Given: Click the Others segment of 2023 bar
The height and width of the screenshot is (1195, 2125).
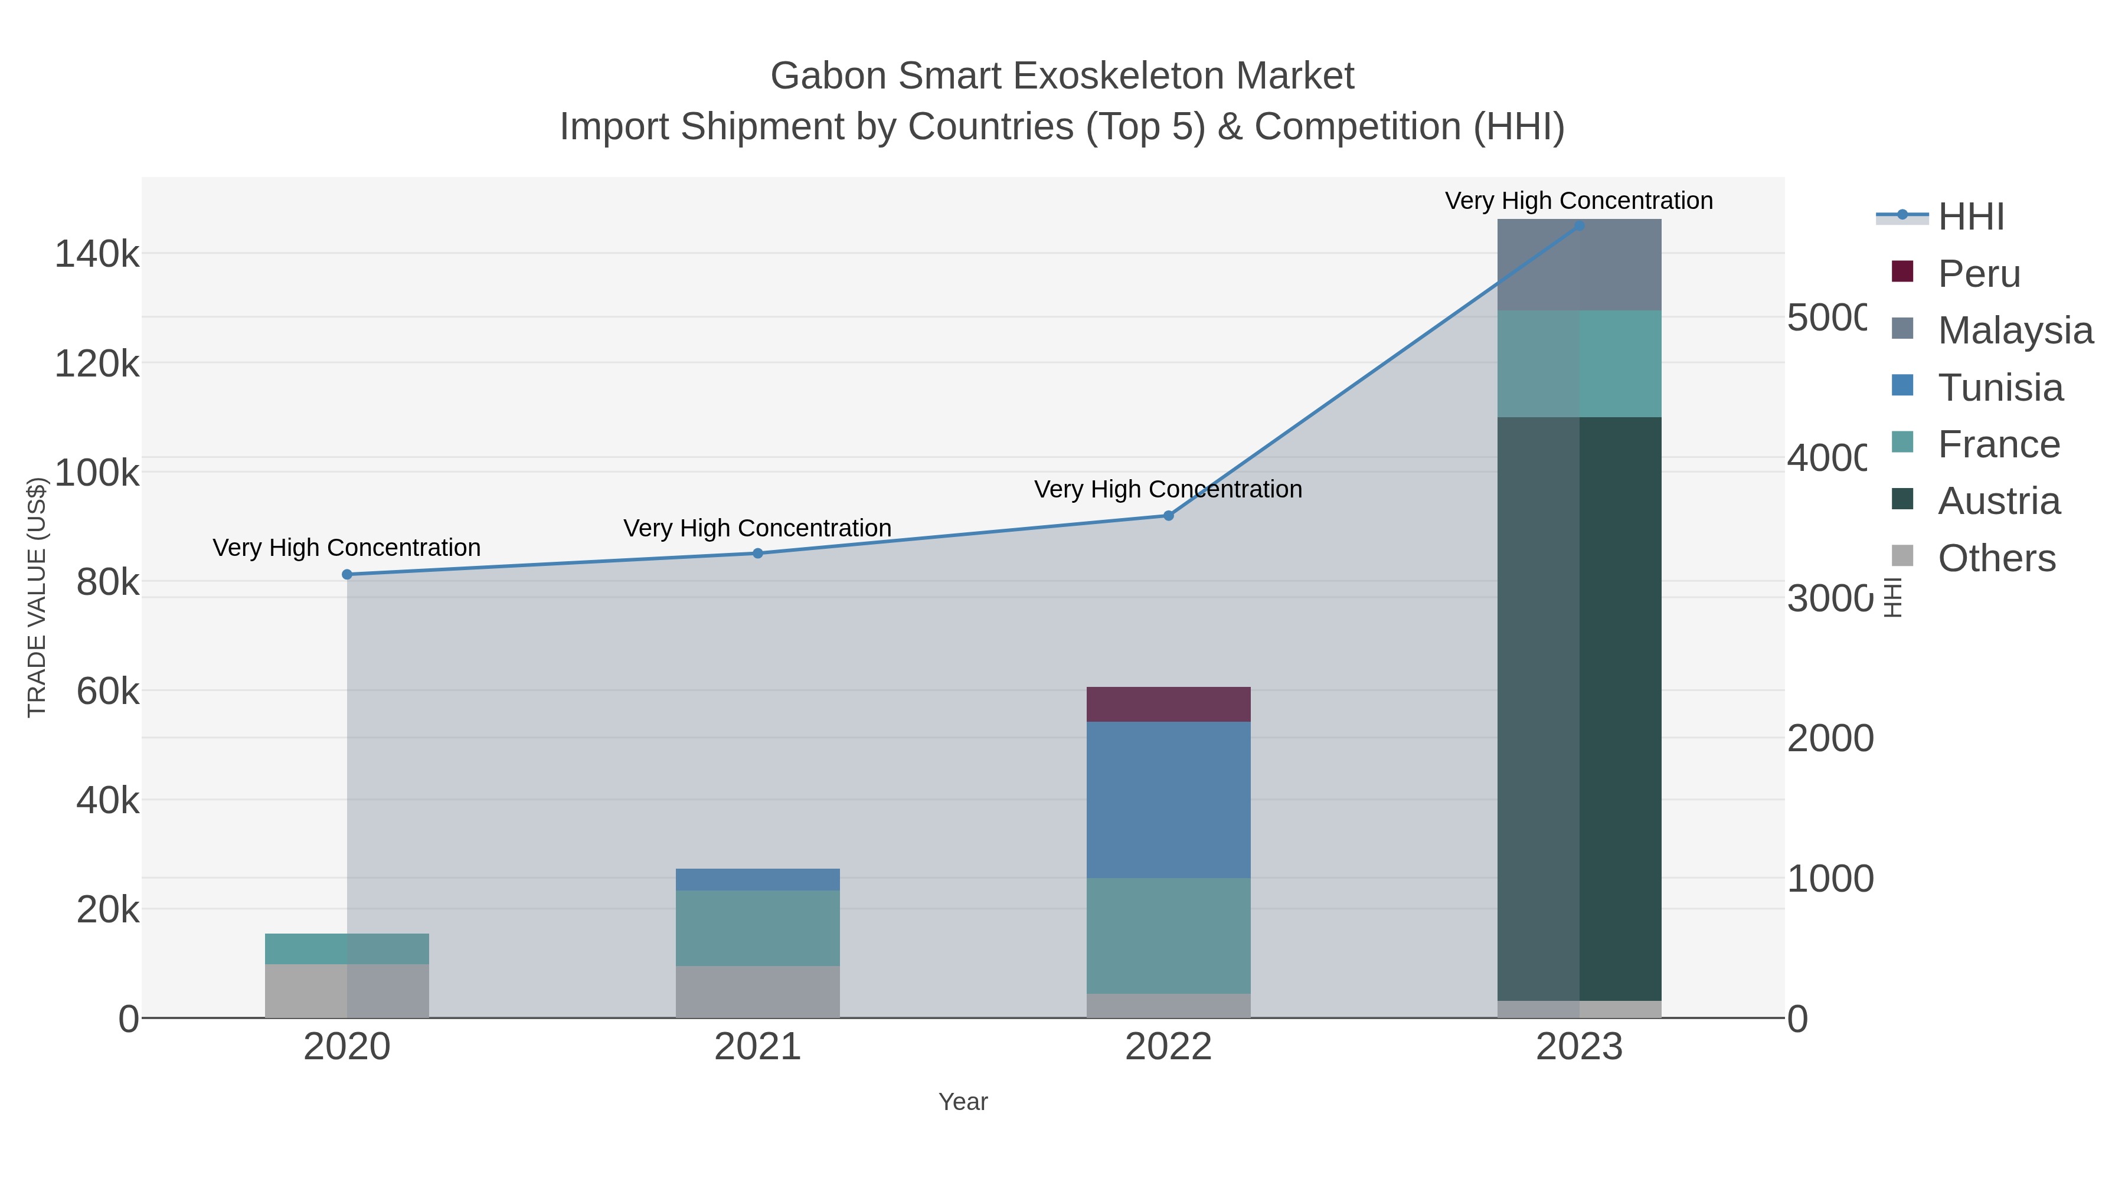Looking at the screenshot, I should [1579, 1010].
